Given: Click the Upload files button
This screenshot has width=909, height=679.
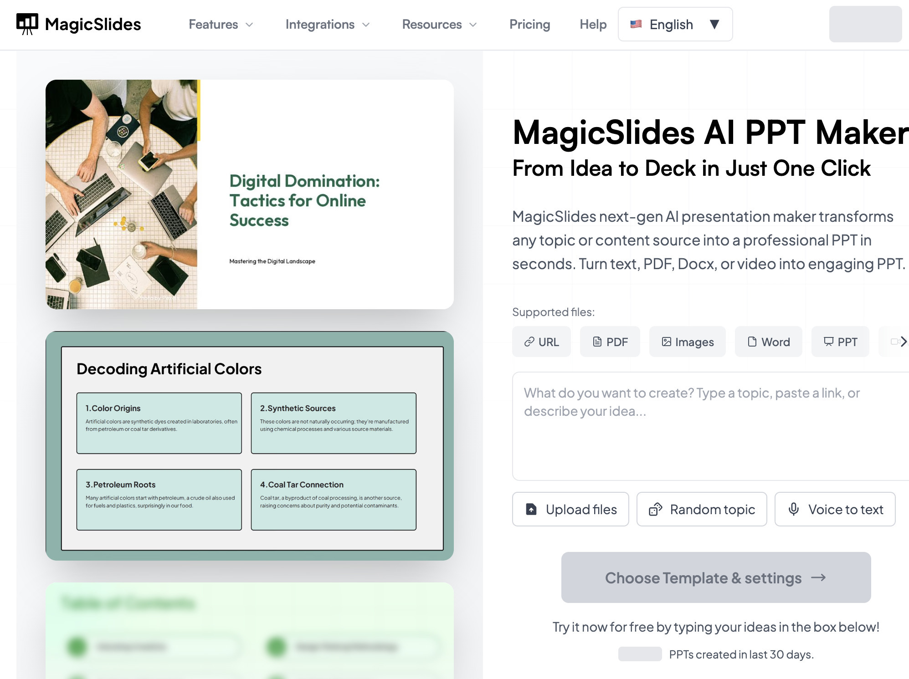Looking at the screenshot, I should (570, 509).
